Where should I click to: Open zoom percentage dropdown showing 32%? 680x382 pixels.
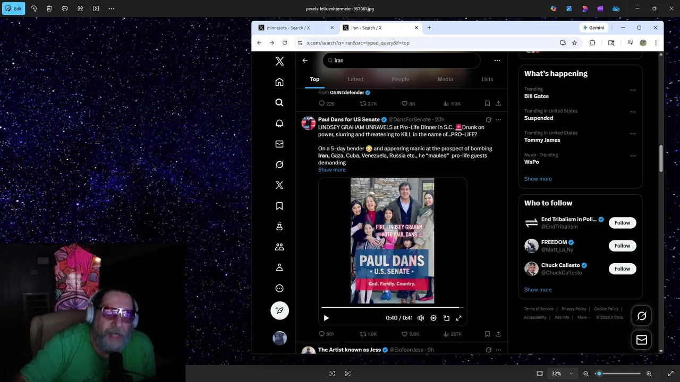click(x=561, y=374)
